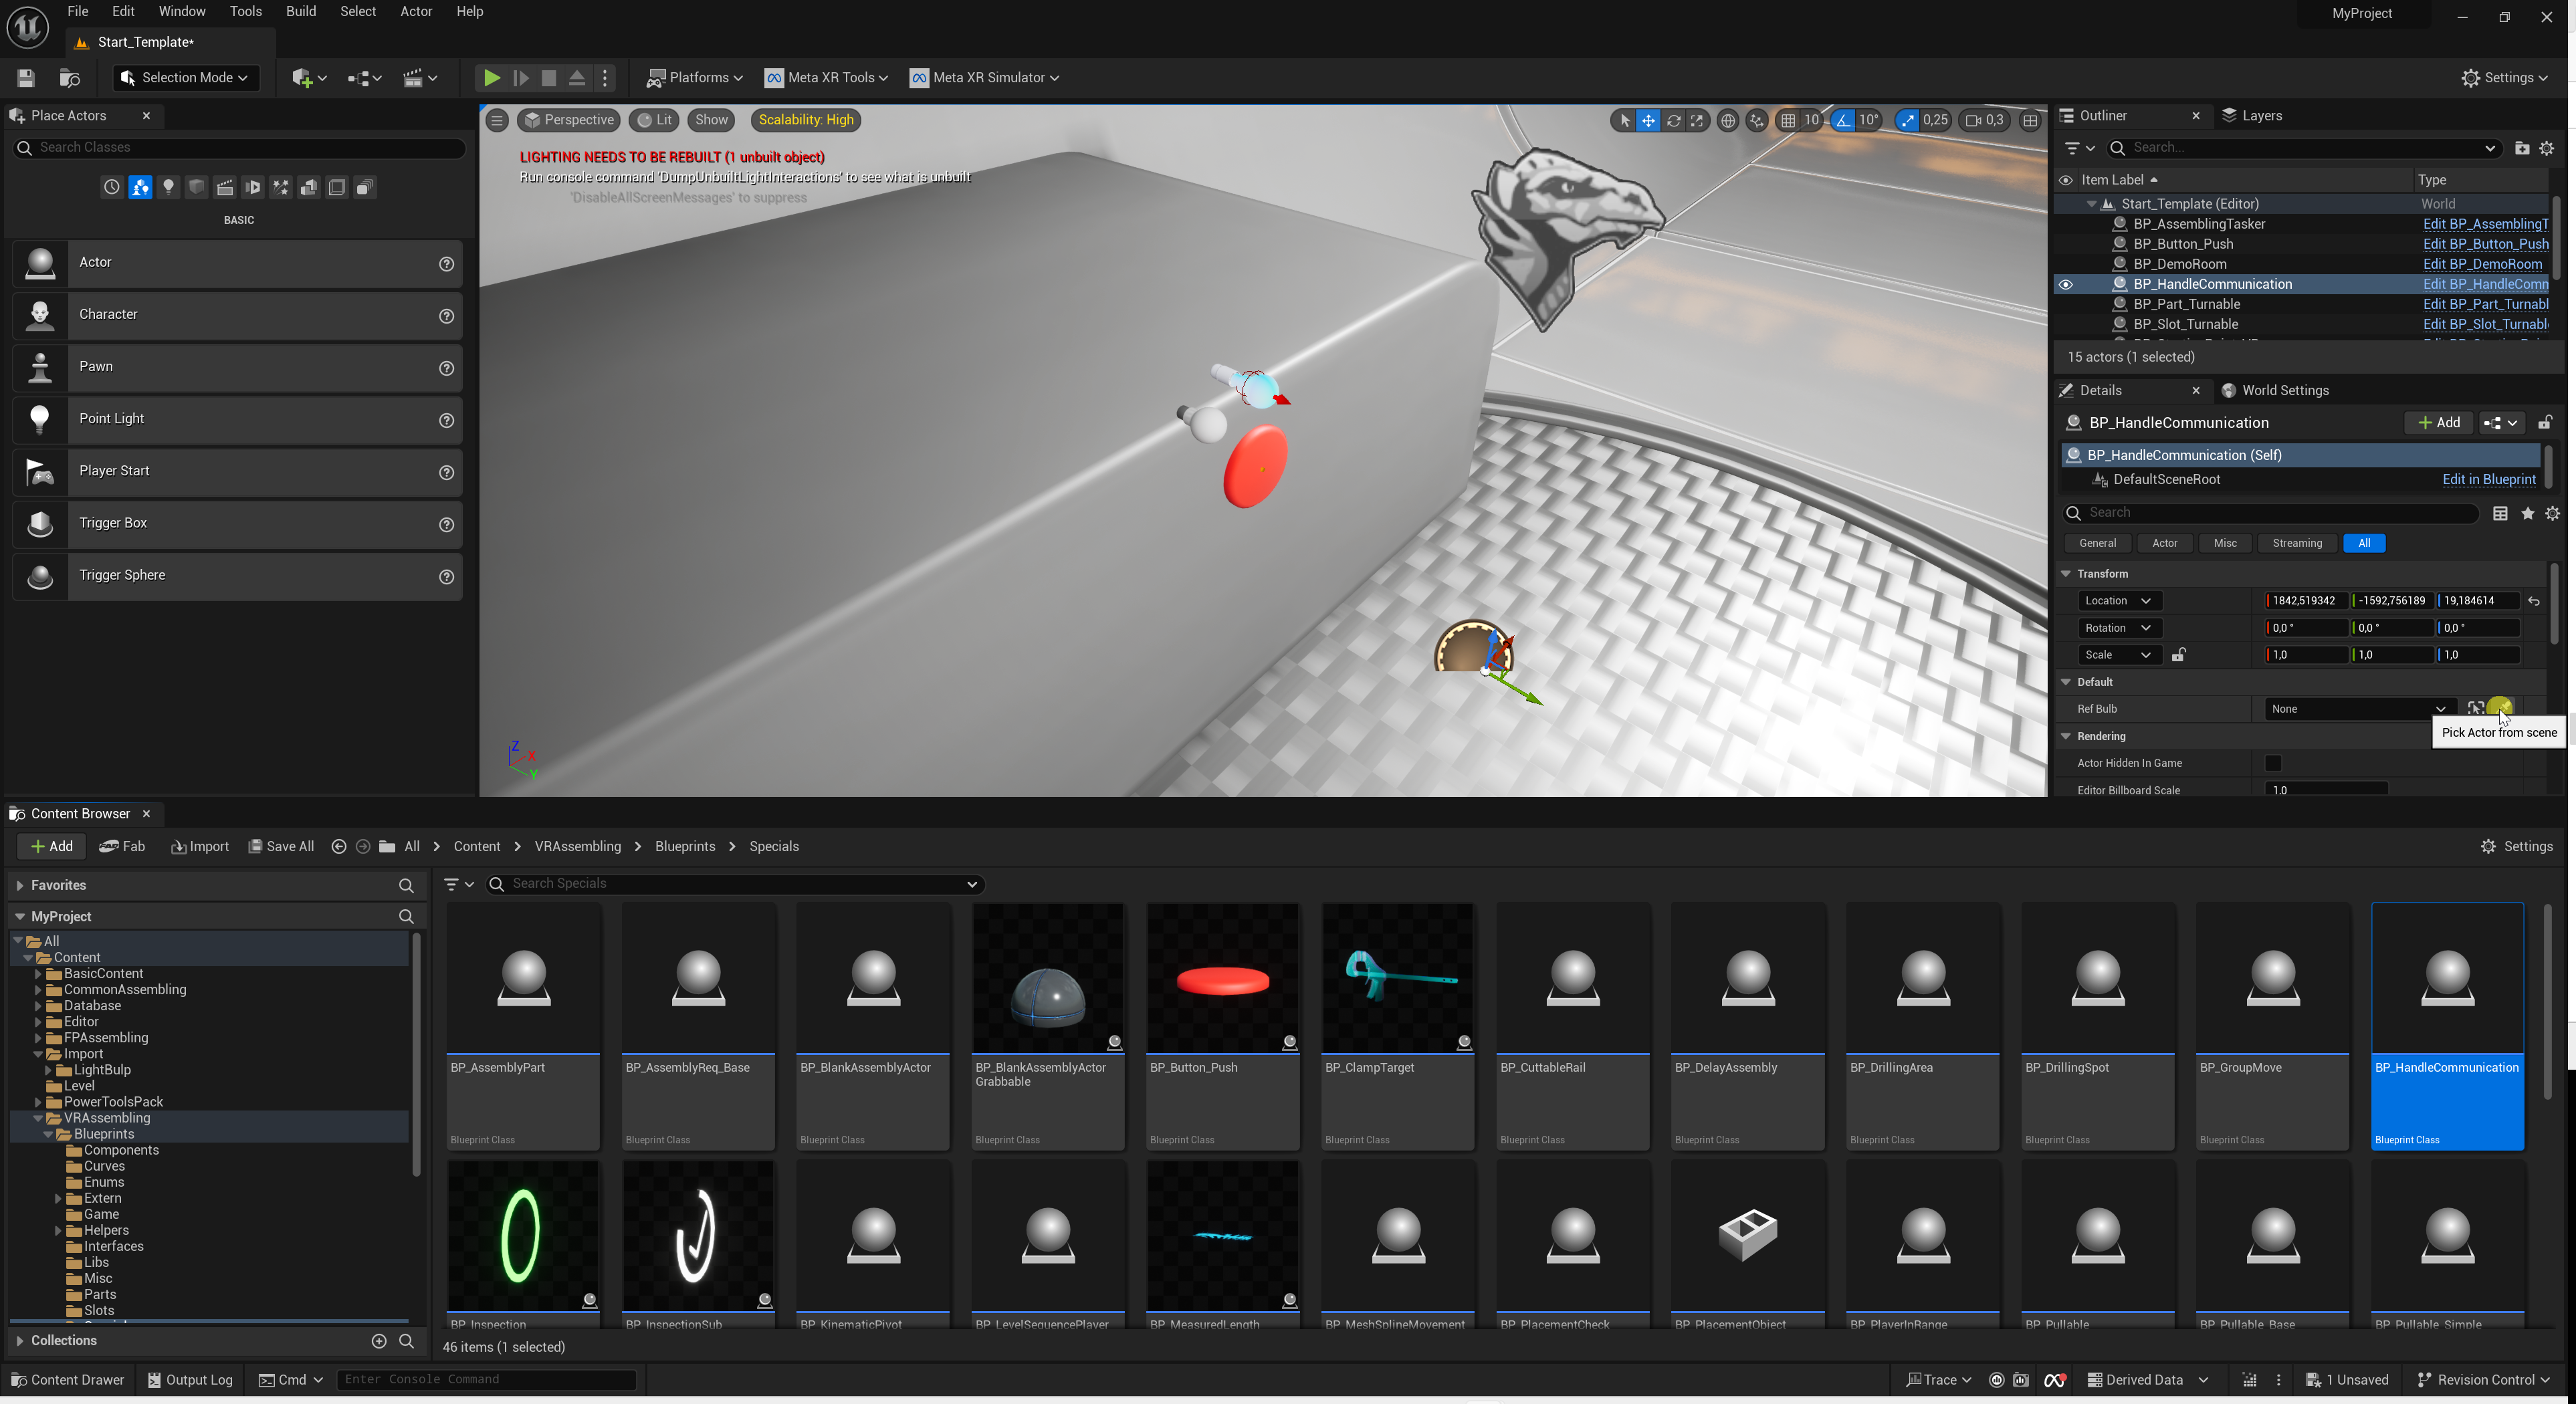Open the viewport hamburger options menu
This screenshot has width=2576, height=1404.
(497, 121)
